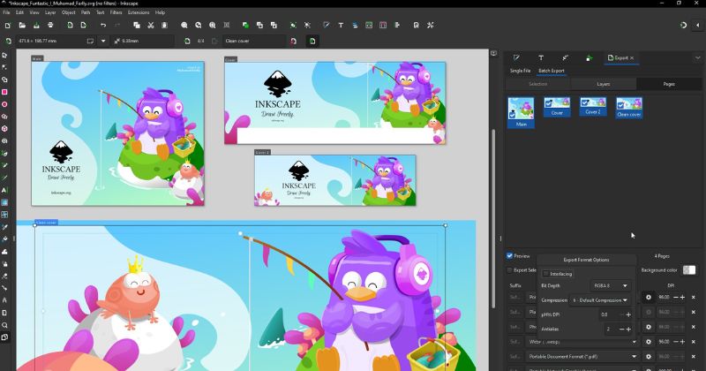Screen dimensions: 706x371
Task: Decrease the Antialias value
Action: pos(621,329)
